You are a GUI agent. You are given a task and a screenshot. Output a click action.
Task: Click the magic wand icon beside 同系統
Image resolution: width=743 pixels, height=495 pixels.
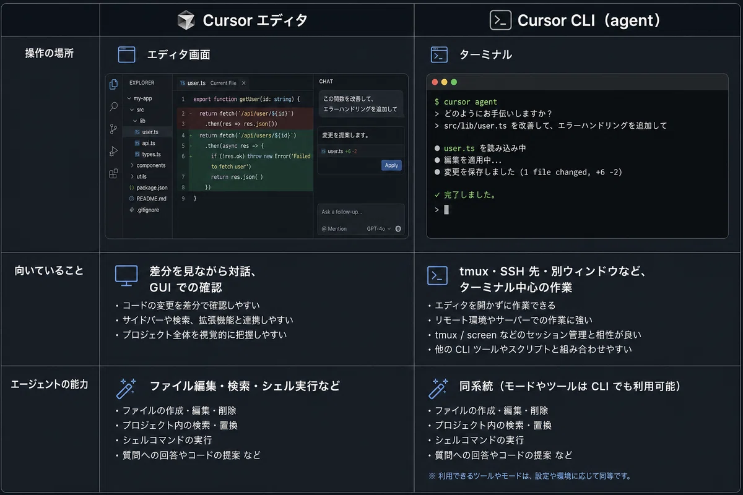[x=438, y=388]
